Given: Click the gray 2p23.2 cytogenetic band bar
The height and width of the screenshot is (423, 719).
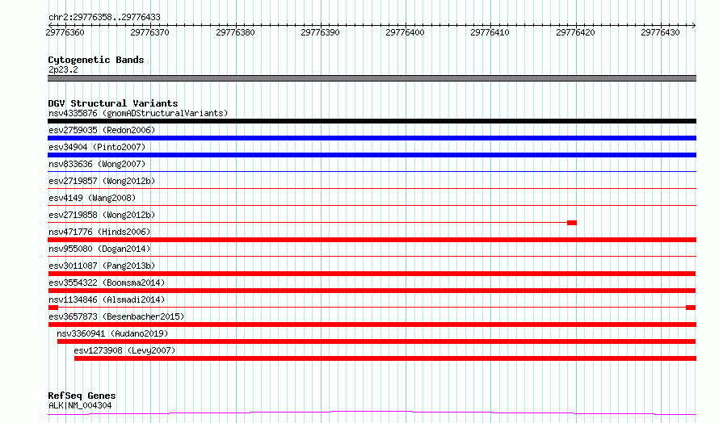Looking at the screenshot, I should 372,78.
